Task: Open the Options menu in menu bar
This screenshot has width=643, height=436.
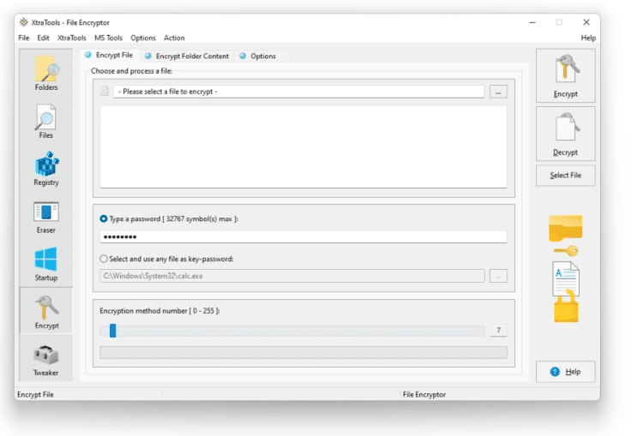Action: [143, 38]
